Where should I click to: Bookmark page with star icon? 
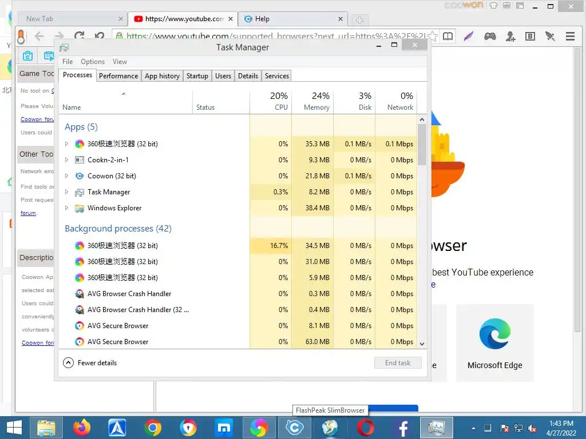433,36
